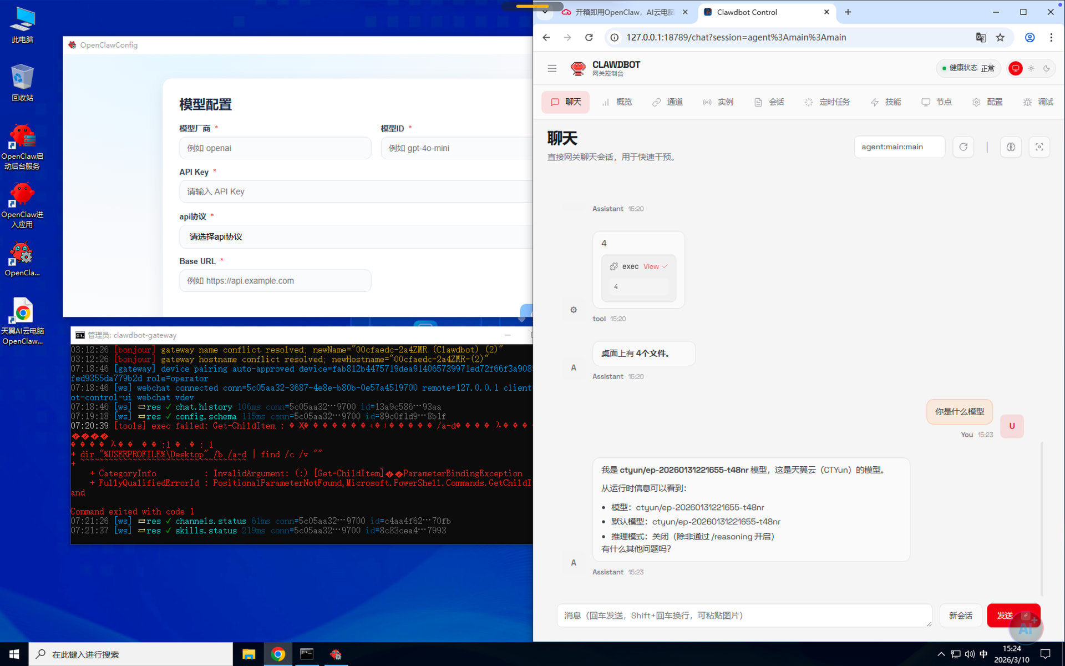
Task: Bookmark this page with the star icon
Action: tap(1000, 37)
